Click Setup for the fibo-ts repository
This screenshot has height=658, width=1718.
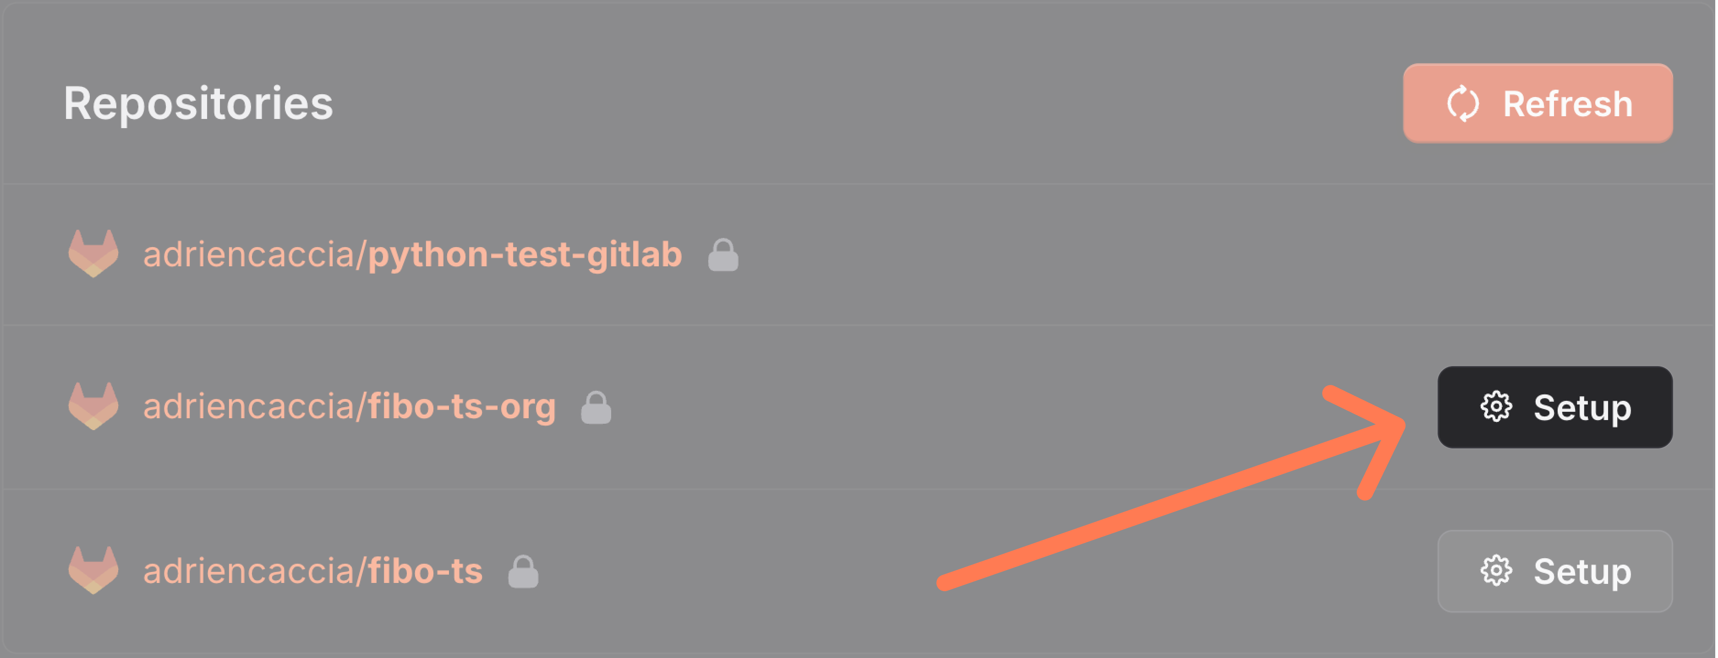pos(1554,571)
